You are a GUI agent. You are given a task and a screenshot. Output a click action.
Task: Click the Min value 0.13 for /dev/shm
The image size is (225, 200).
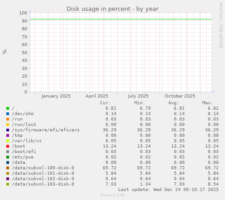[x=145, y=114]
